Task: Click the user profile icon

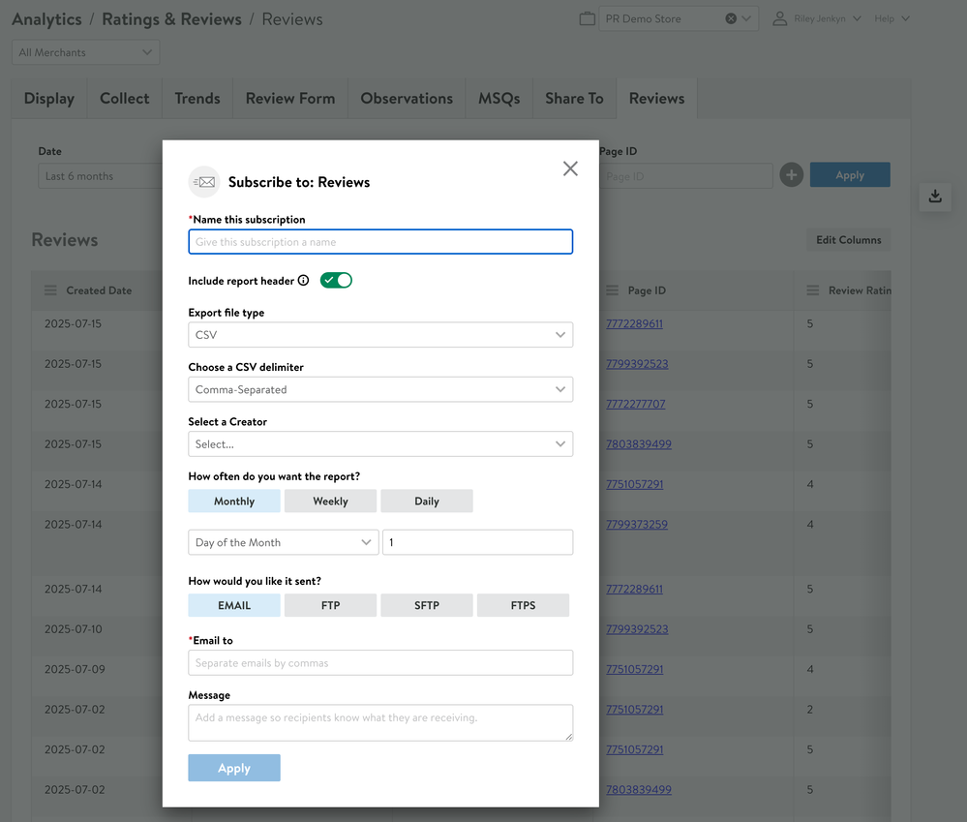Action: pos(779,18)
